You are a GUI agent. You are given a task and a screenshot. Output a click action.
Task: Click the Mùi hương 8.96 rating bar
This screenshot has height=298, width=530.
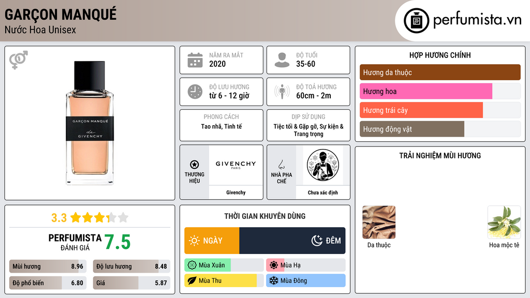pos(48,266)
